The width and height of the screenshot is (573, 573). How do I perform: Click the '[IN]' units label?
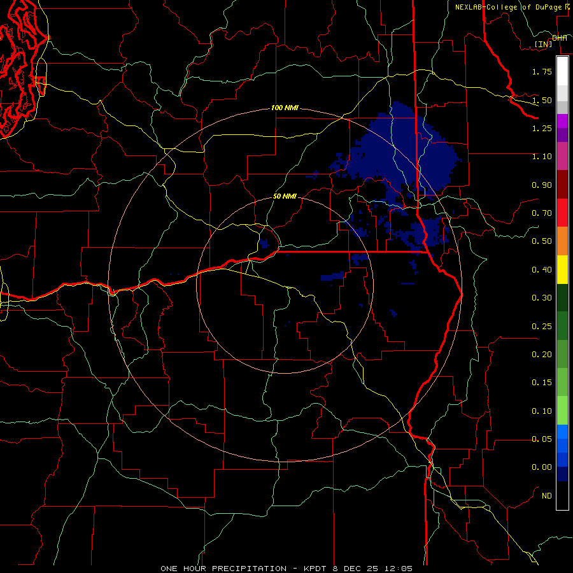(x=544, y=44)
